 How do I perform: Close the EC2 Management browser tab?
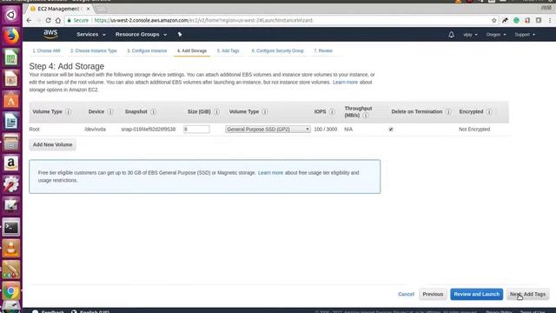click(88, 9)
